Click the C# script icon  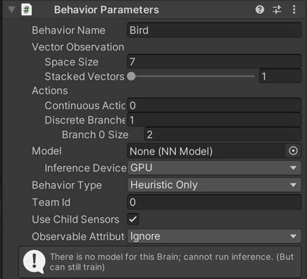[x=27, y=10]
